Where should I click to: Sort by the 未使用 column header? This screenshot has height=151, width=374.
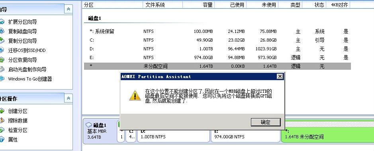pos(262,5)
